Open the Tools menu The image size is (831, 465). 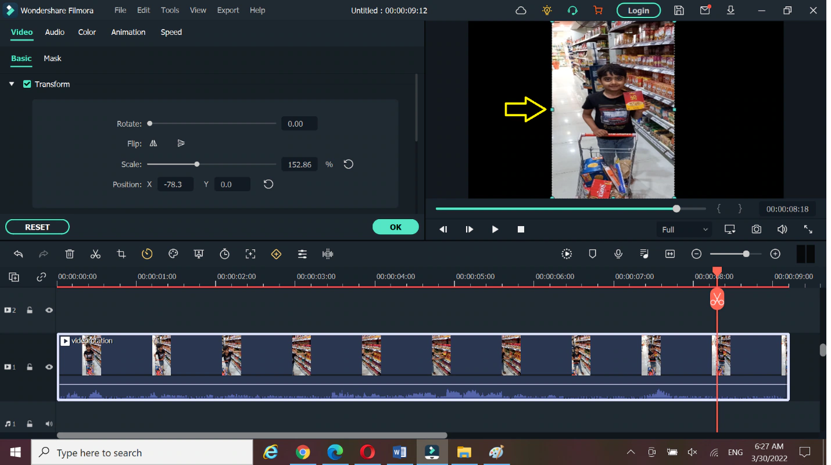[170, 10]
